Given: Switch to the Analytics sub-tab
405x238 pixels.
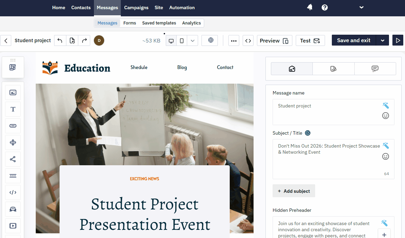Looking at the screenshot, I should pos(191,23).
